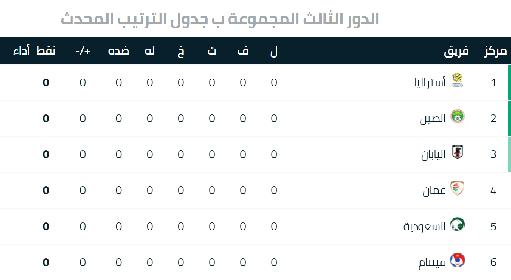Click the نقط column header

[46, 51]
